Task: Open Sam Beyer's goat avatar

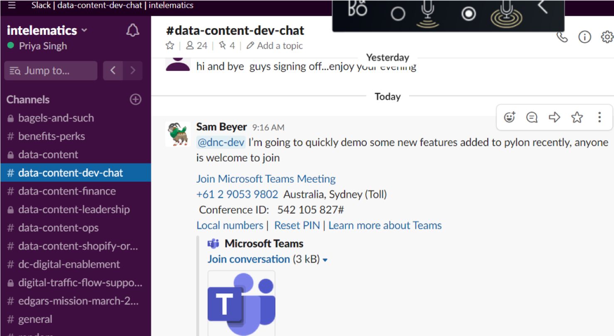Action: [178, 134]
